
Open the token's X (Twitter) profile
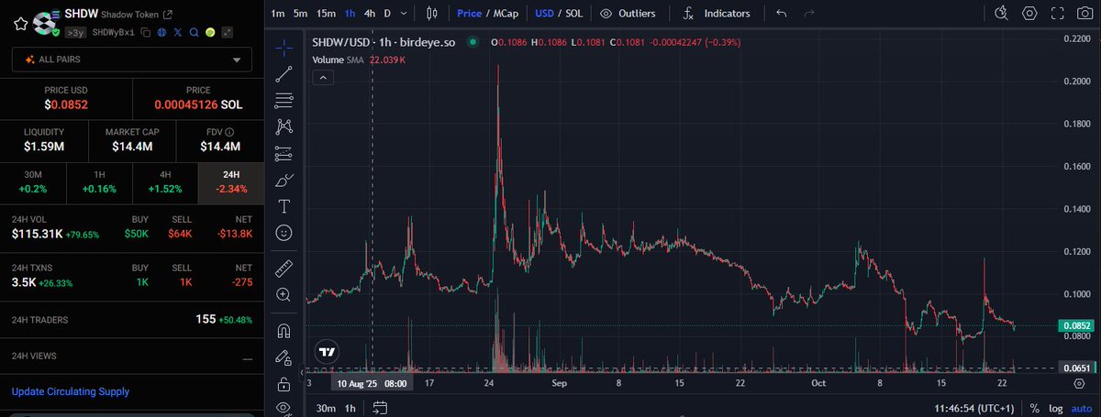coord(178,32)
